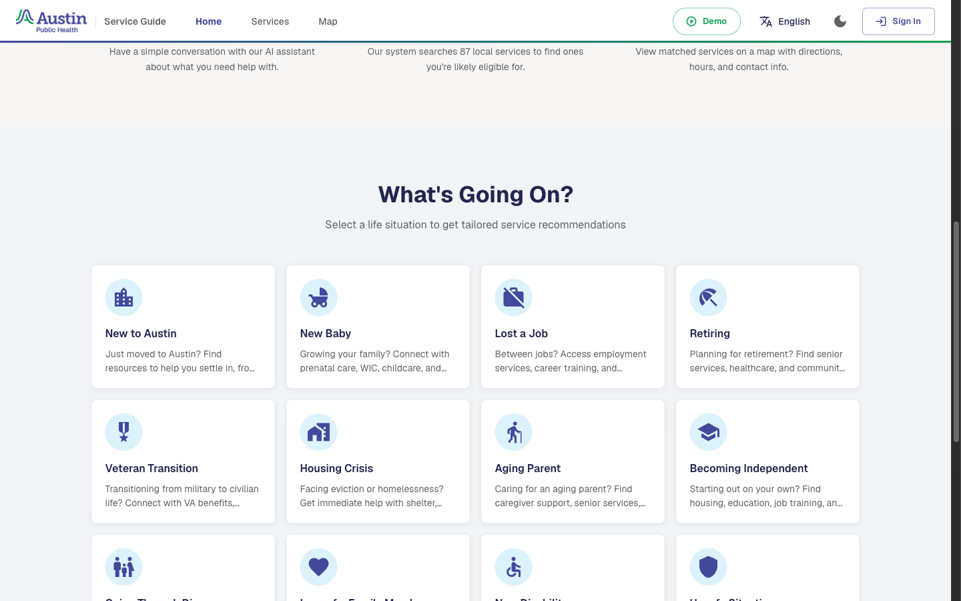Open the Lost a Job card description
Image resolution: width=961 pixels, height=601 pixels.
click(571, 361)
